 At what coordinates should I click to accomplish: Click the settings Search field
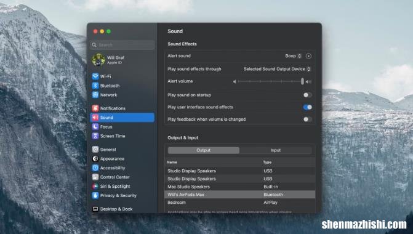(x=122, y=45)
